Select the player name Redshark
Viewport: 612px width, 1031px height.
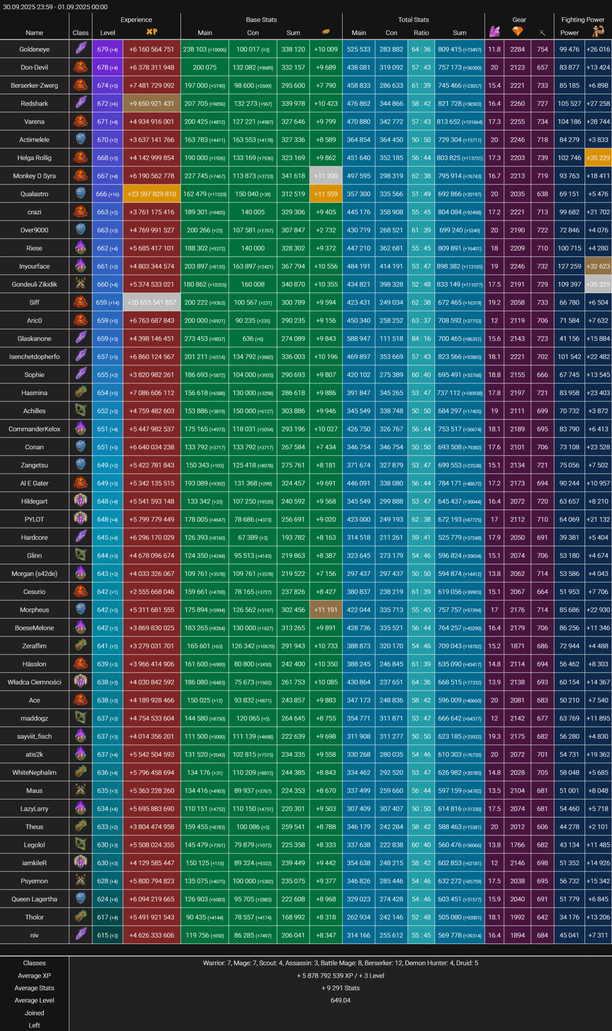[34, 104]
